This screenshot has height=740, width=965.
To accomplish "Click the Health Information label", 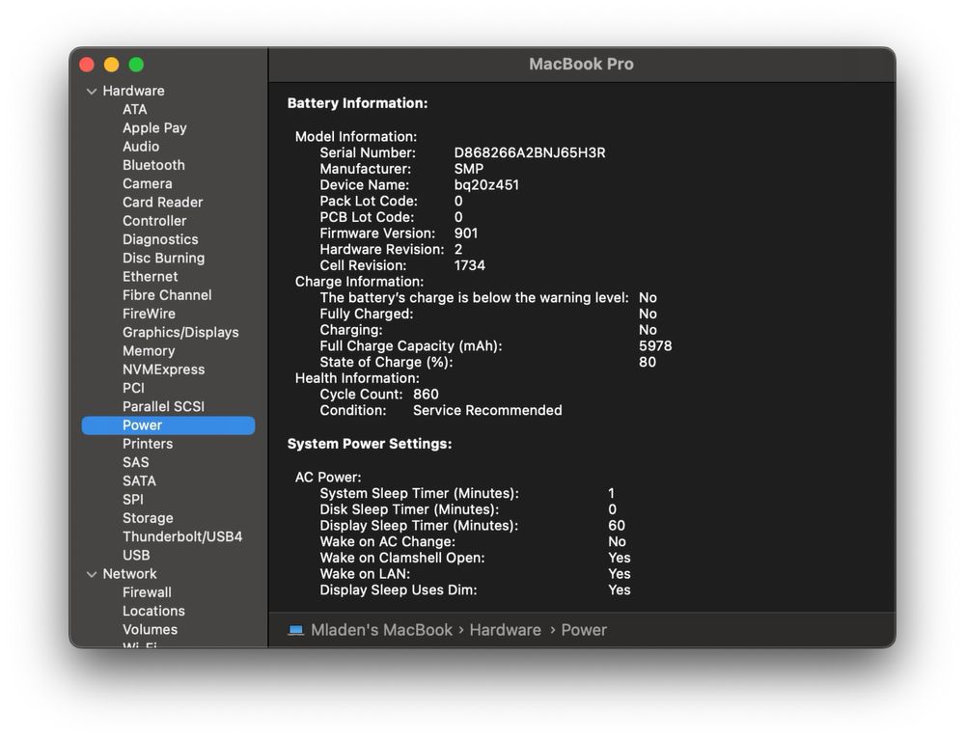I will tap(357, 378).
